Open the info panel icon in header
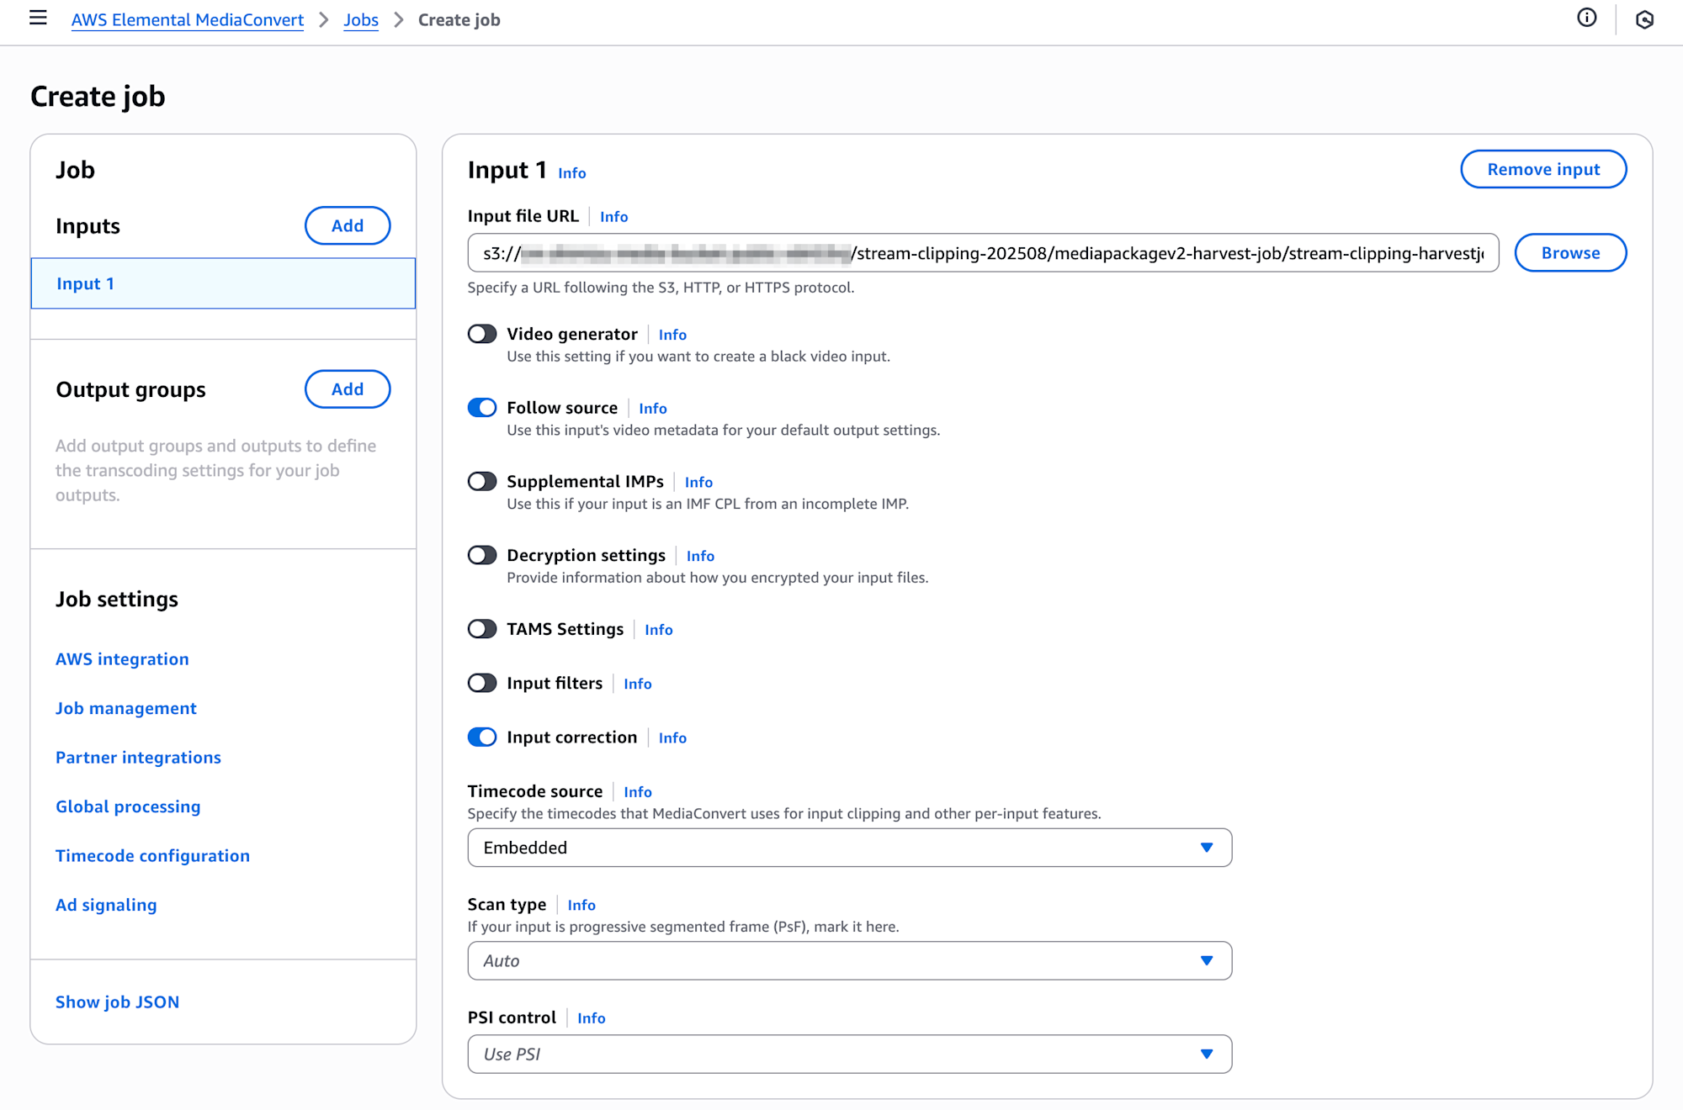Screen dimensions: 1683x1110 (x=1586, y=18)
